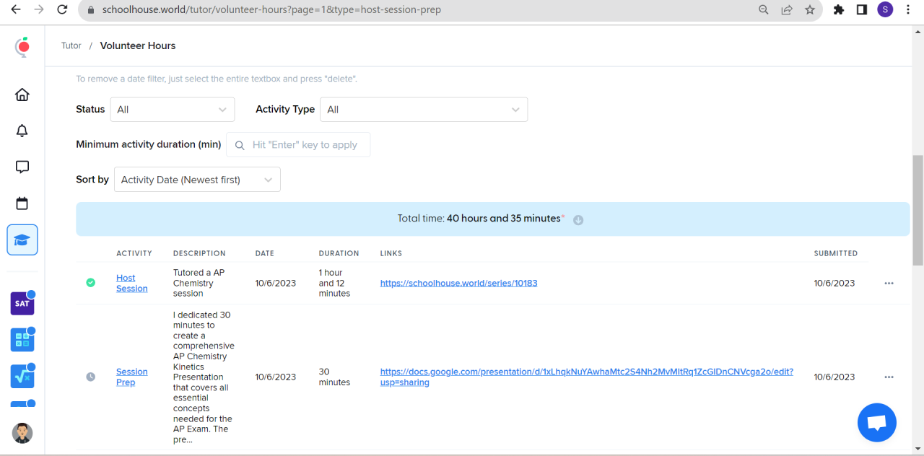Open the schoolhouse.world/series/10183 link
Screen dimensions: 924x456
click(458, 284)
